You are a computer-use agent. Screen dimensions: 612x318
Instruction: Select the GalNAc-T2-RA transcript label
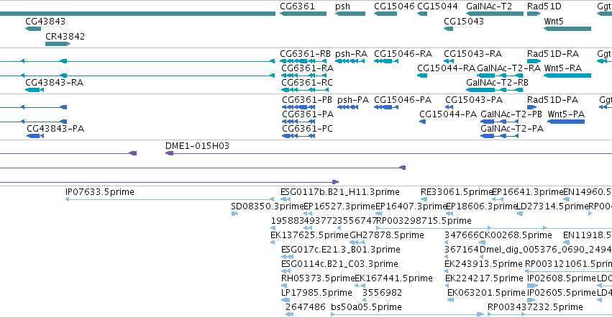click(x=509, y=68)
